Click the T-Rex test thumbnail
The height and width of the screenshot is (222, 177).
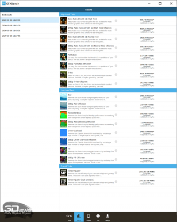(63, 75)
